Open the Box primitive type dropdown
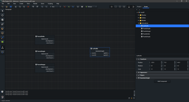189x102 pixels. click(x=54, y=7)
